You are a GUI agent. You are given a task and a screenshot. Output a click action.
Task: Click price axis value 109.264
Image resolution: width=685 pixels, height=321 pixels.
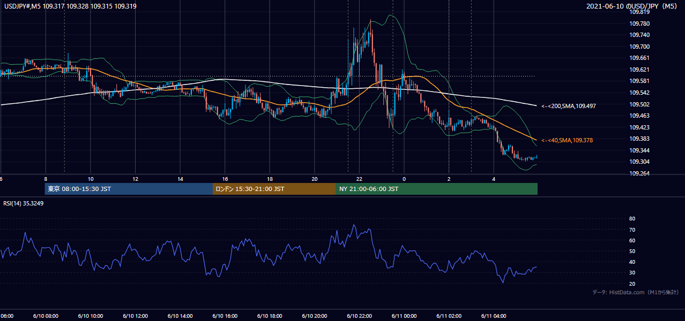tap(639, 173)
